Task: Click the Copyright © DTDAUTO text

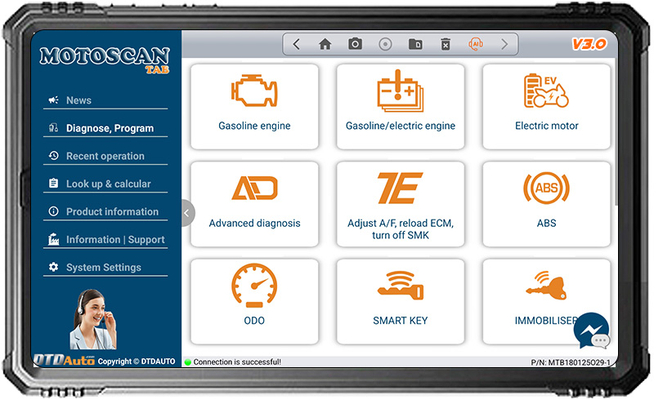Action: point(137,361)
